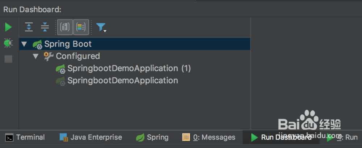This screenshot has height=148, width=362.
Task: Click Collapse All icon in toolbar
Action: [45, 27]
